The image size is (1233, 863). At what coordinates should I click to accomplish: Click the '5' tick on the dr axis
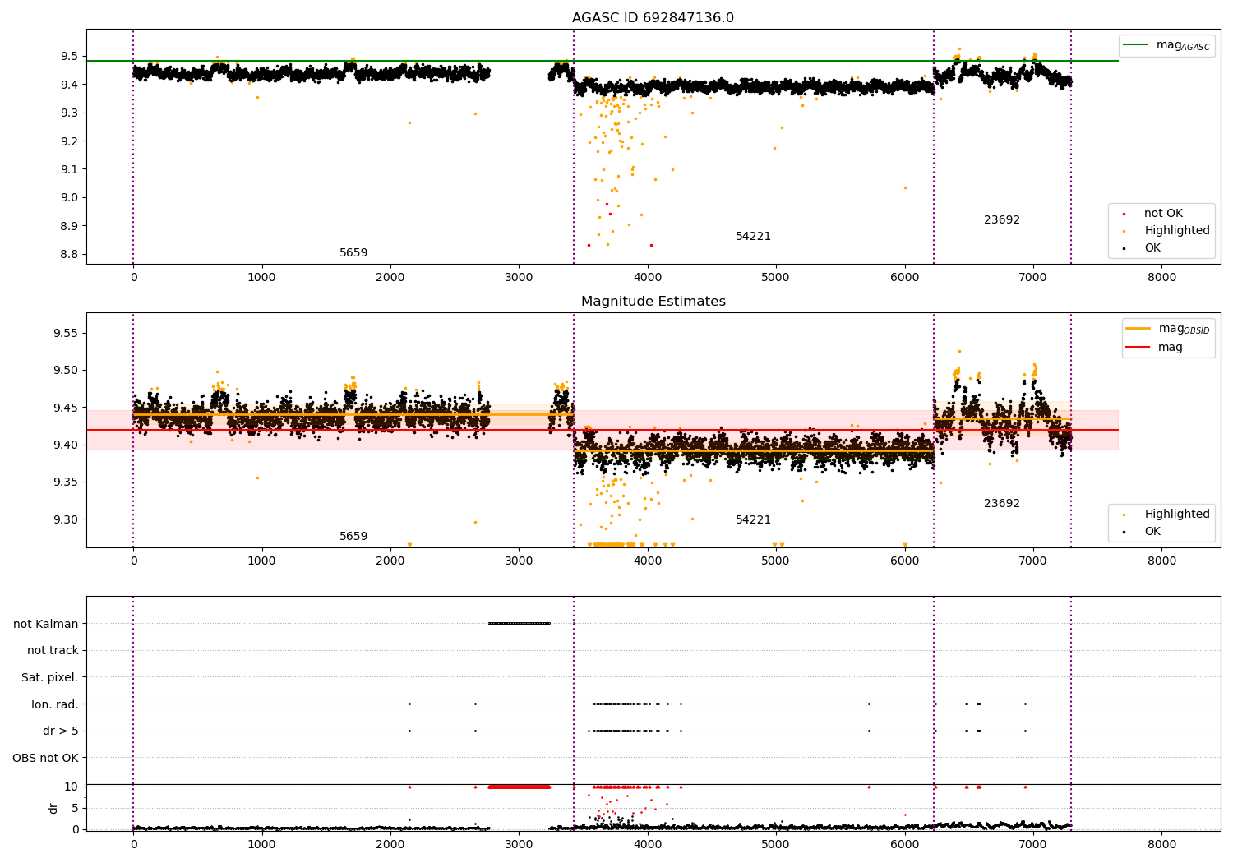click(75, 808)
